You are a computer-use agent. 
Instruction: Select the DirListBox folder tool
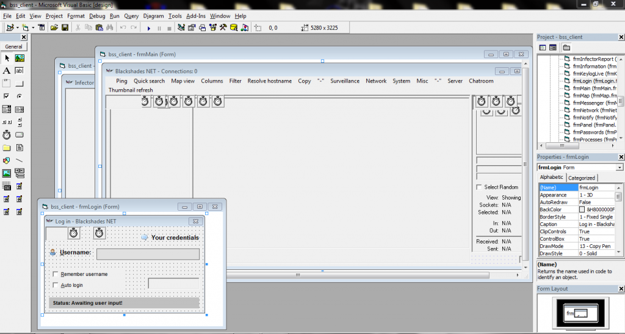(x=6, y=148)
